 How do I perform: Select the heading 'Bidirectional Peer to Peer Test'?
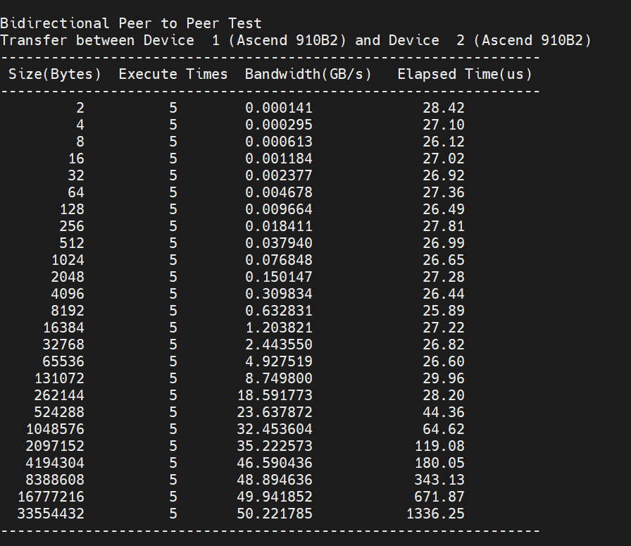(x=131, y=23)
